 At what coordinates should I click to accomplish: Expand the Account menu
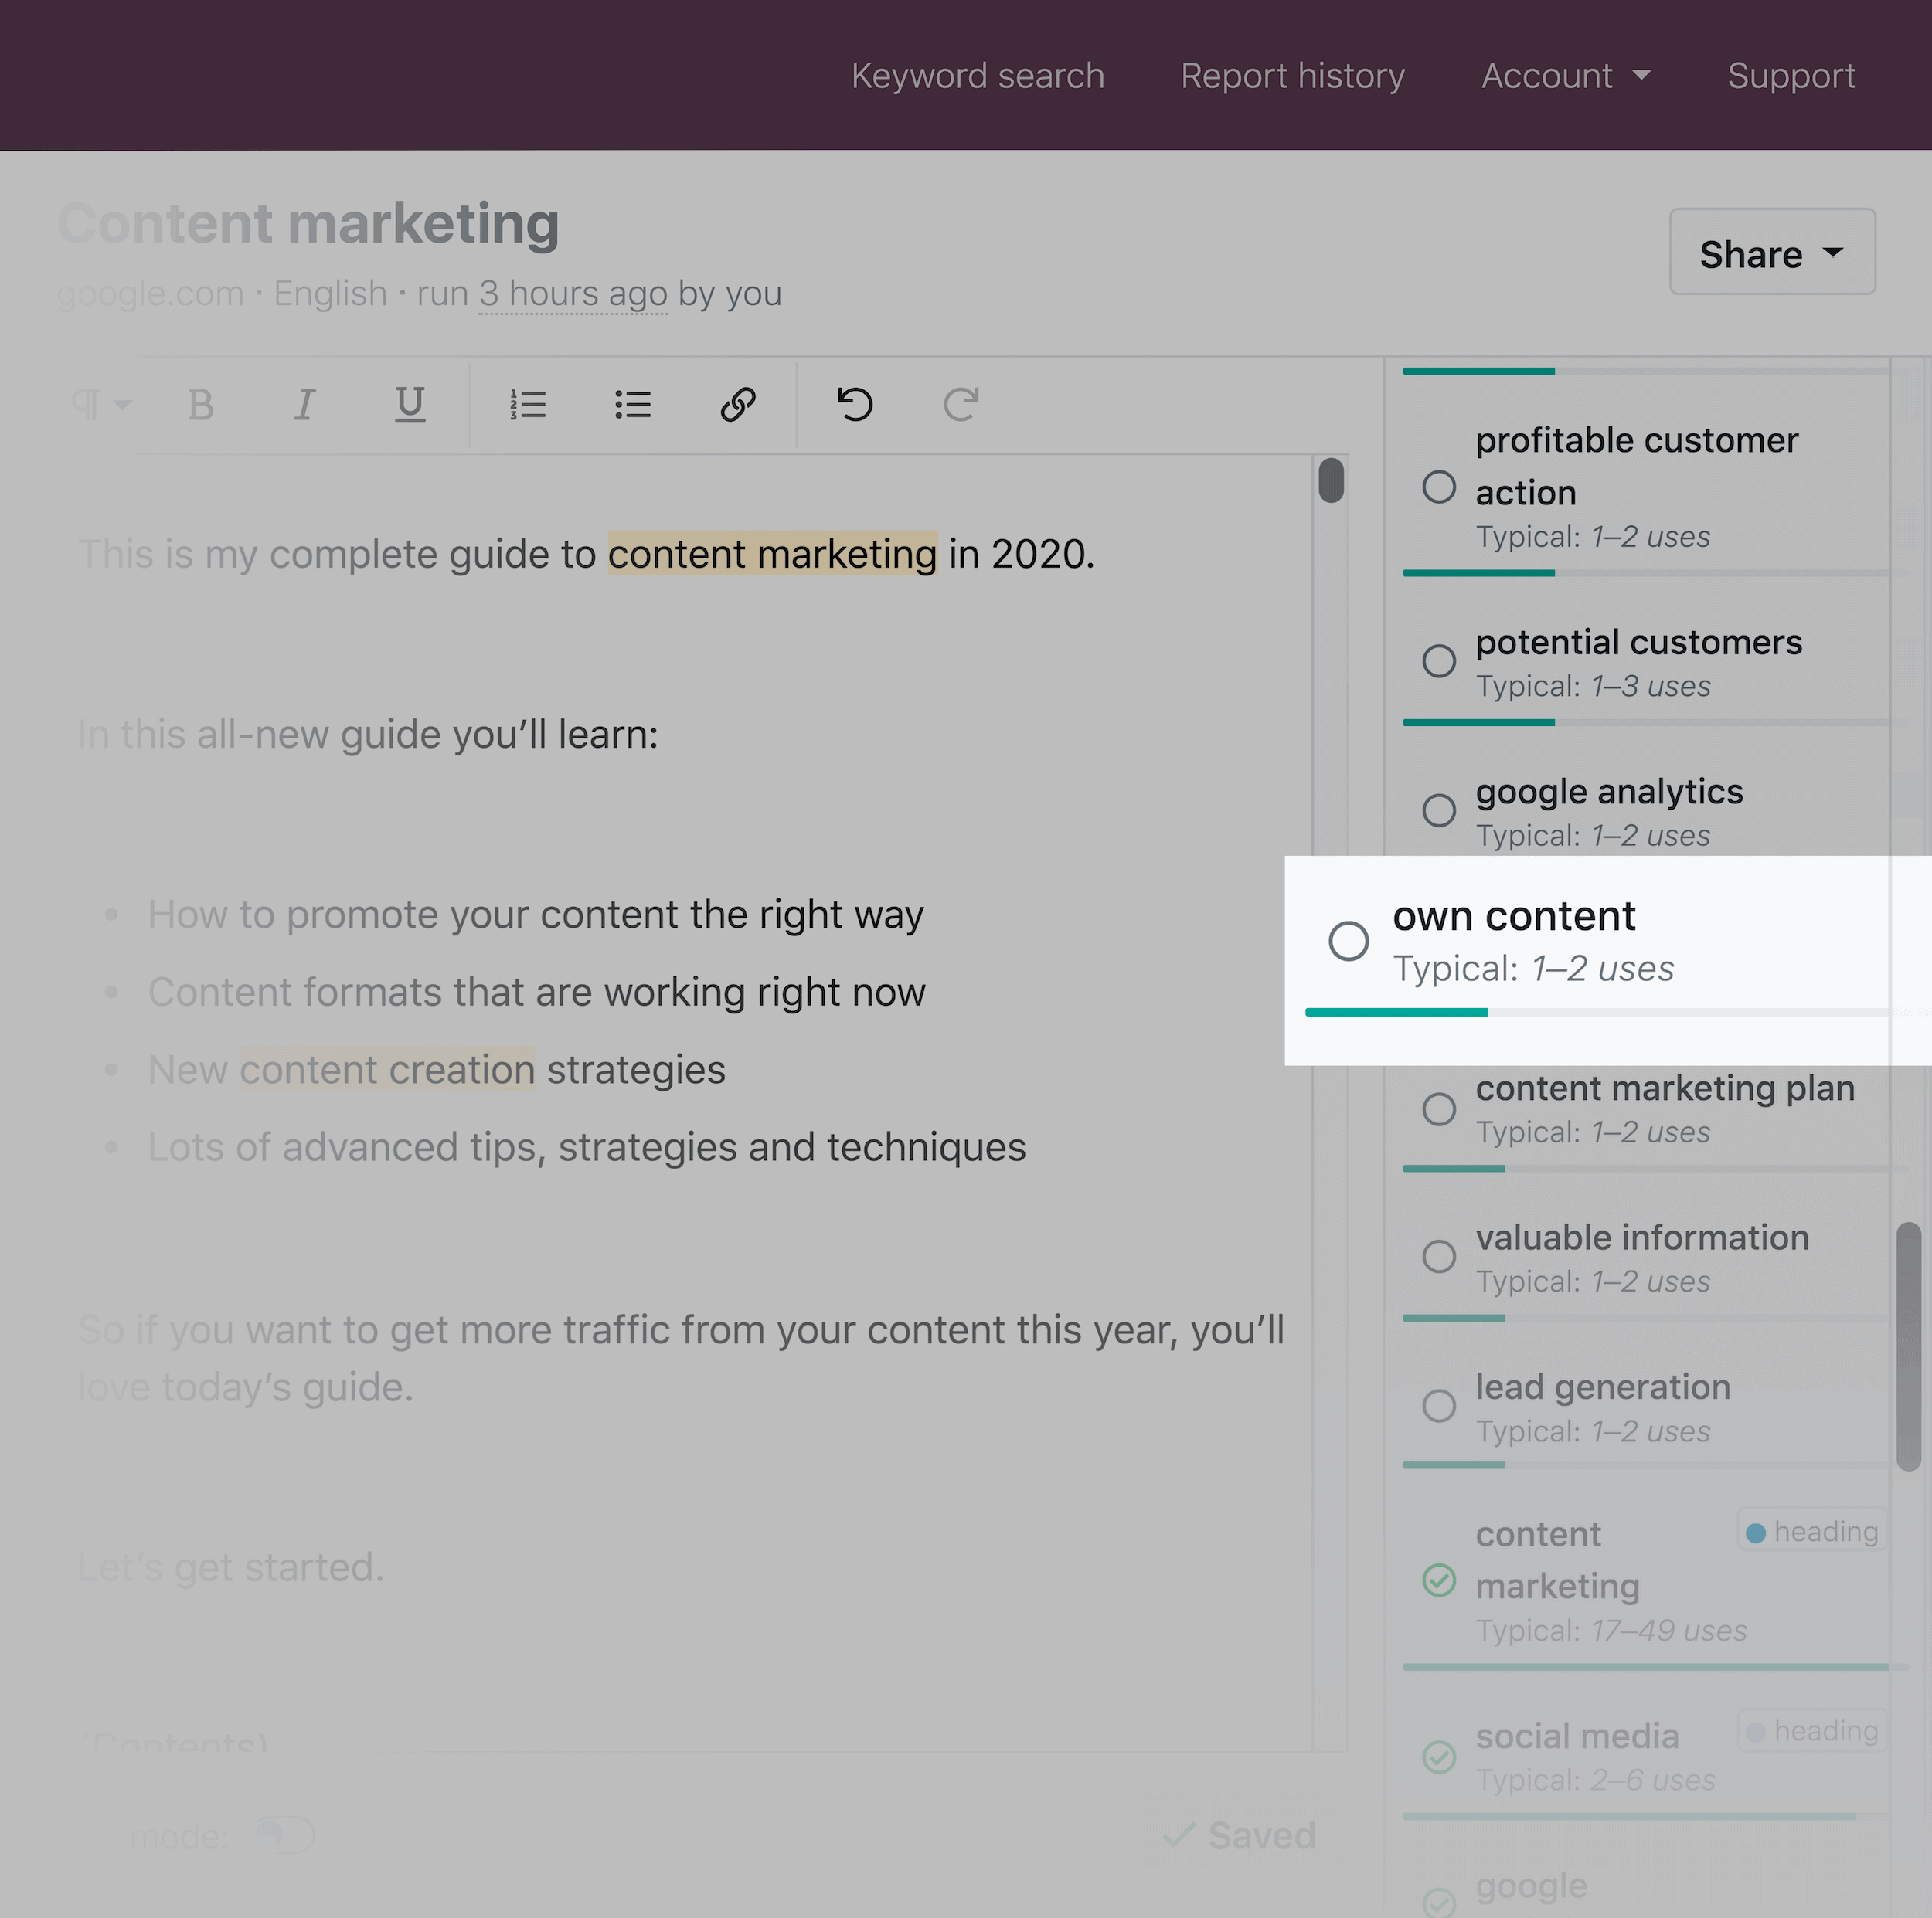point(1566,76)
